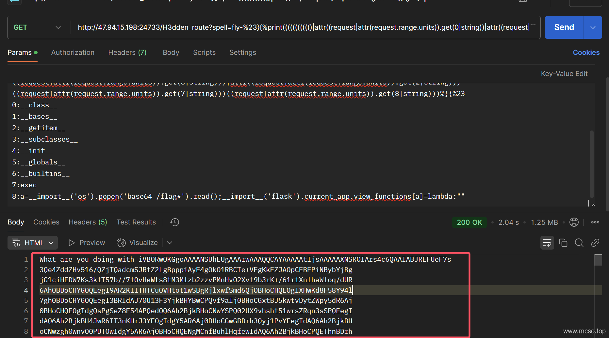The width and height of the screenshot is (609, 338).
Task: Click the line starting '8:a=__import__'
Action: 238,196
